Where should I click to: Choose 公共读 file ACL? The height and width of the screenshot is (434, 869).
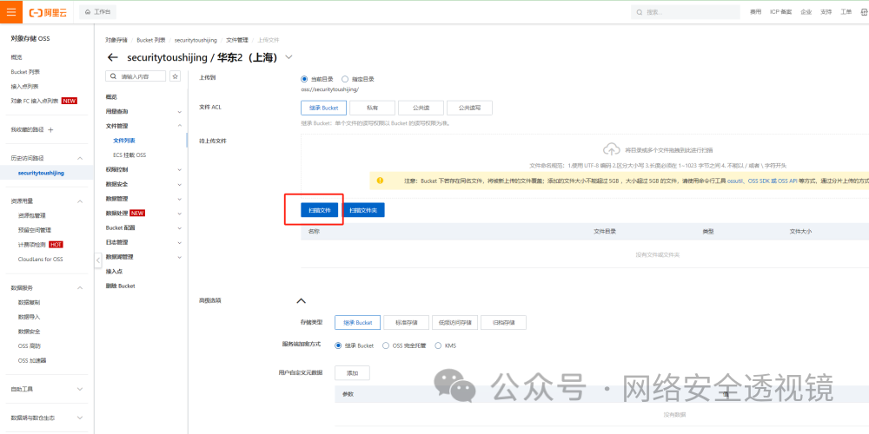pyautogui.click(x=421, y=108)
